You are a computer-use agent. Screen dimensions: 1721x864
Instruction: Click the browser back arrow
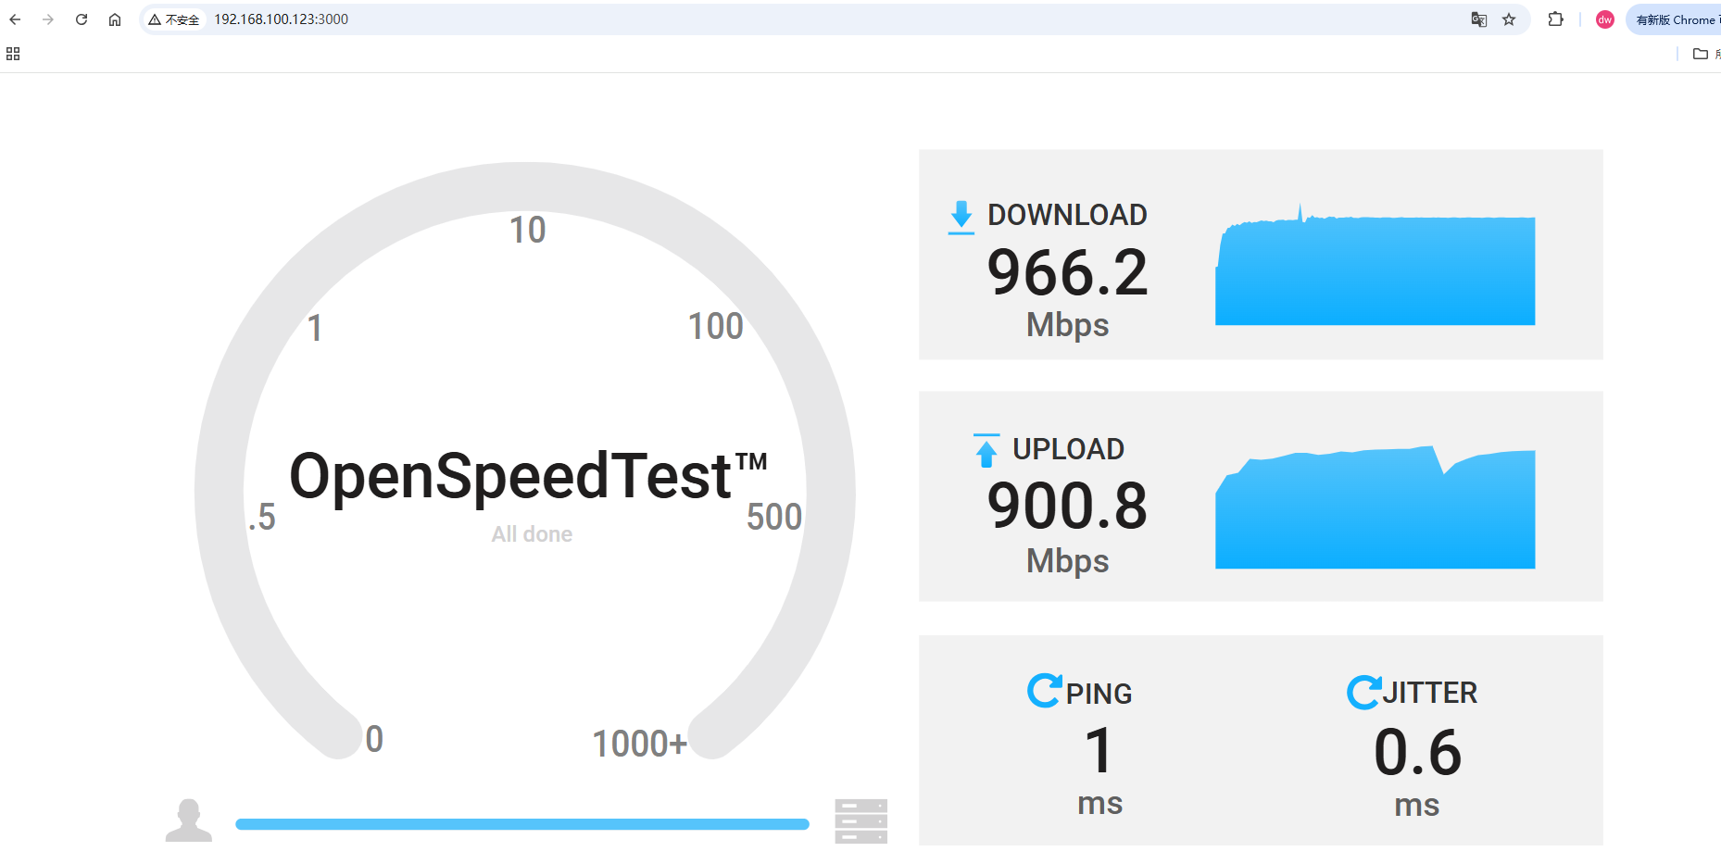pos(15,19)
